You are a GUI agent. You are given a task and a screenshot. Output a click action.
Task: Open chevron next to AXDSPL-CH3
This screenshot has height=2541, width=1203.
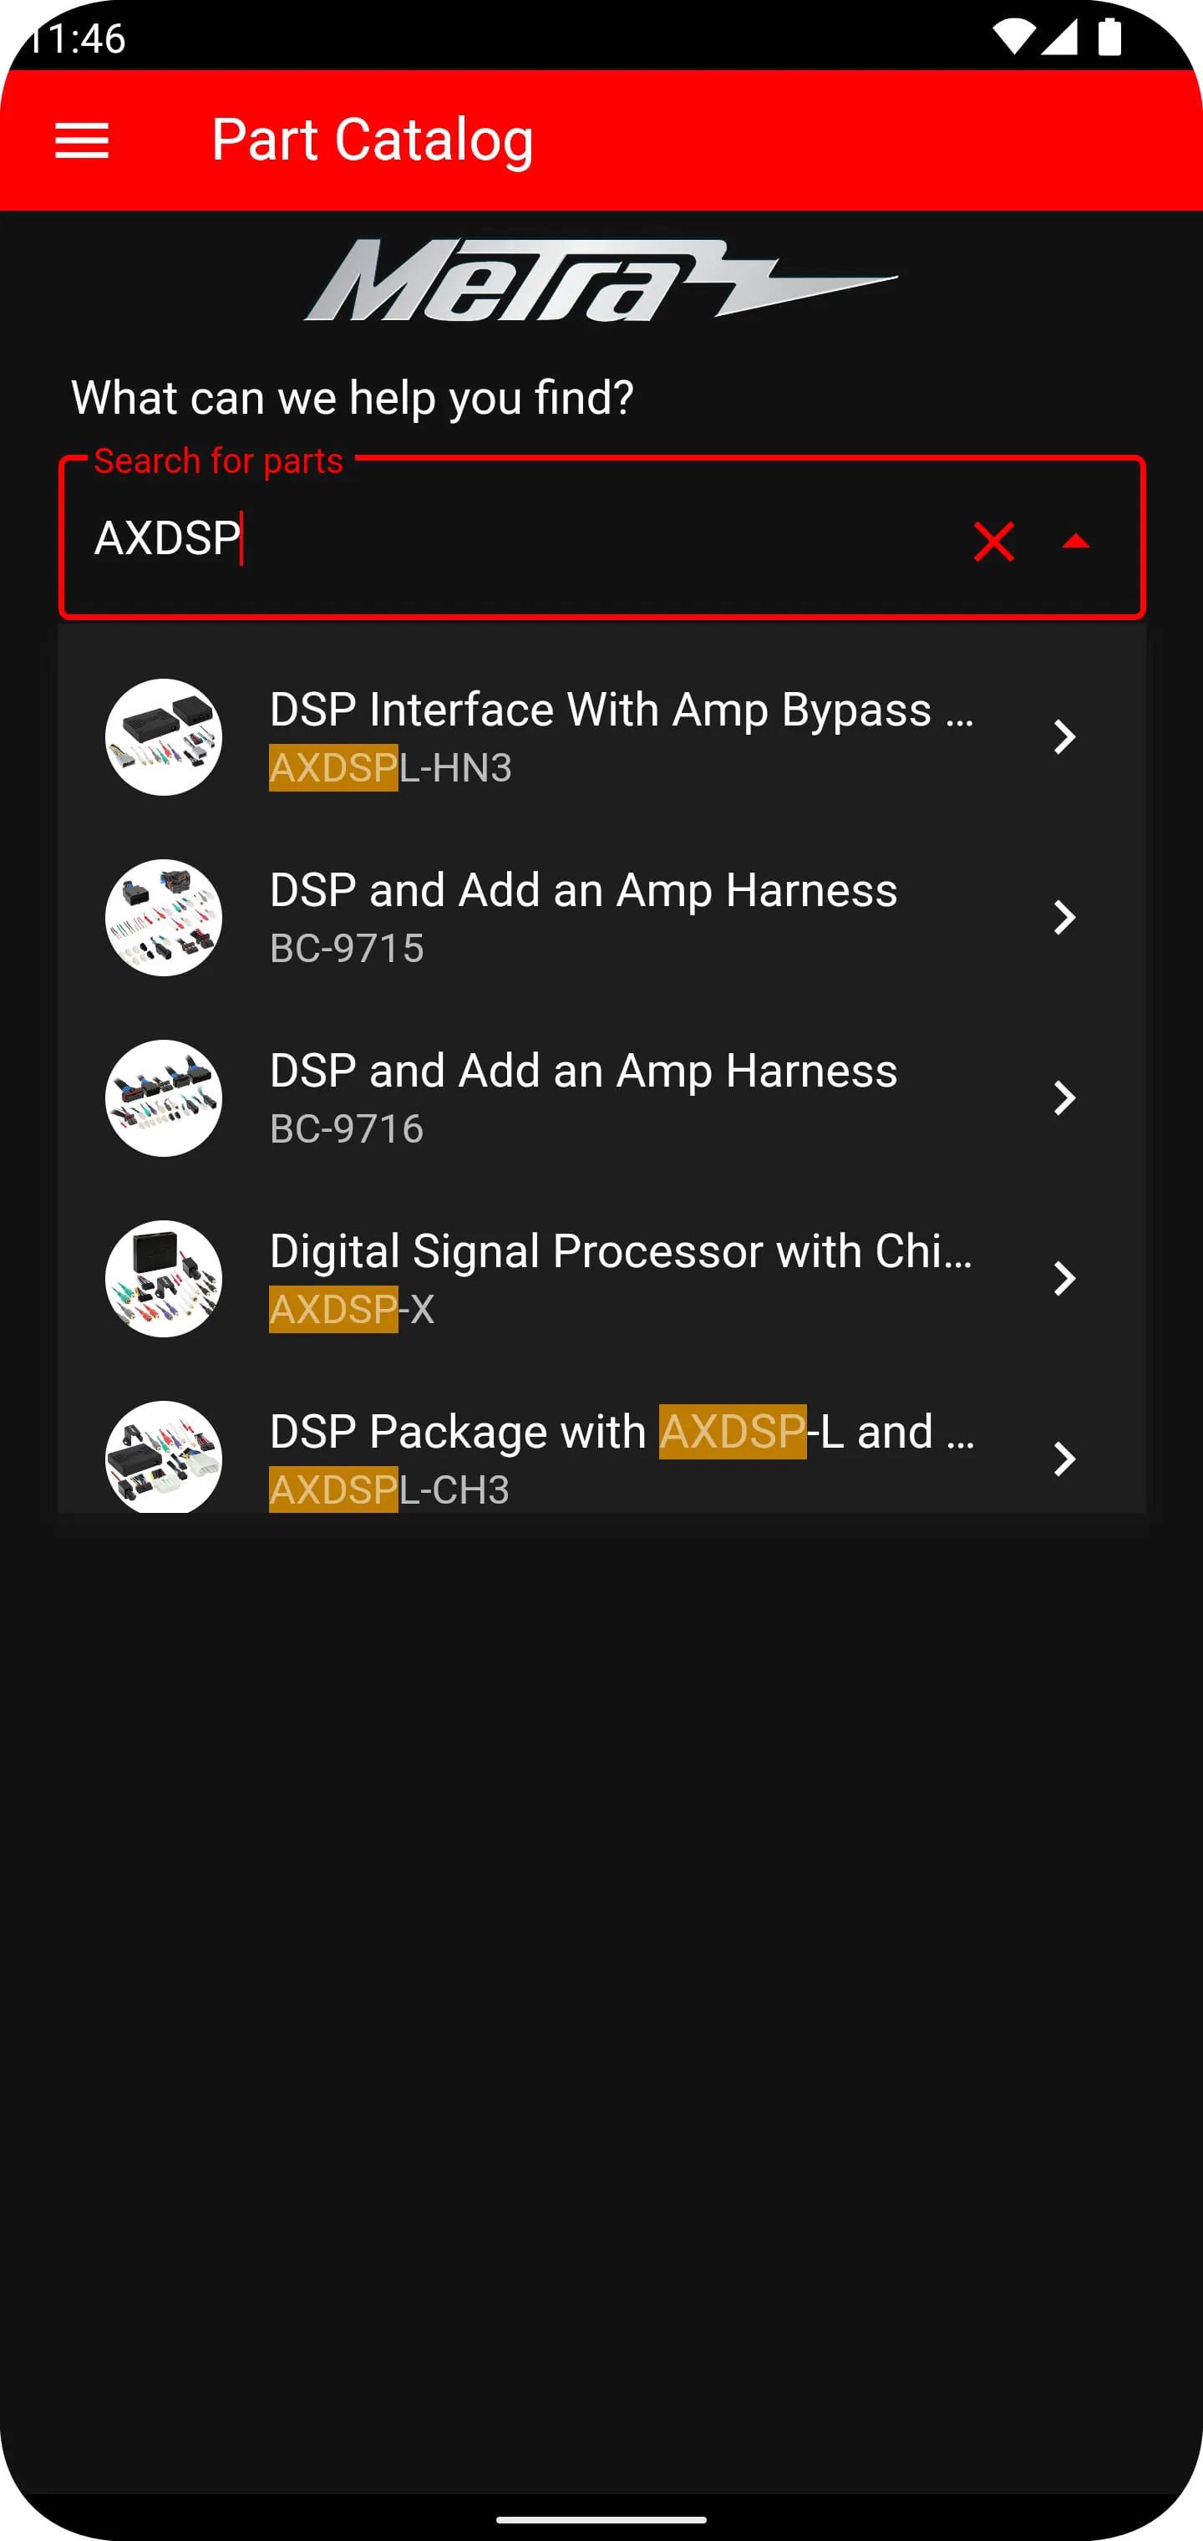pyautogui.click(x=1064, y=1459)
